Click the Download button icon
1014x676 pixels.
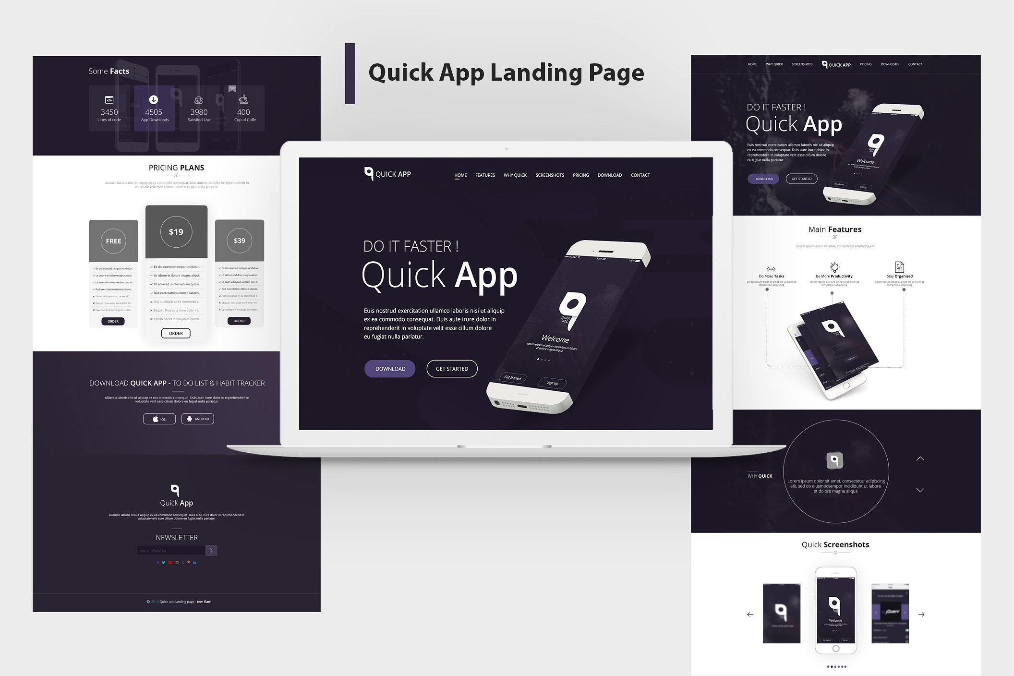387,369
